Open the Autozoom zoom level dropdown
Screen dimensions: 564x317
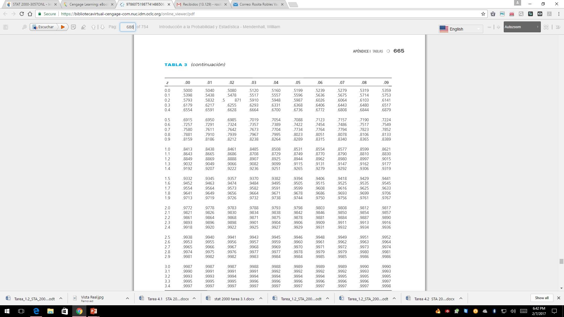point(522,27)
